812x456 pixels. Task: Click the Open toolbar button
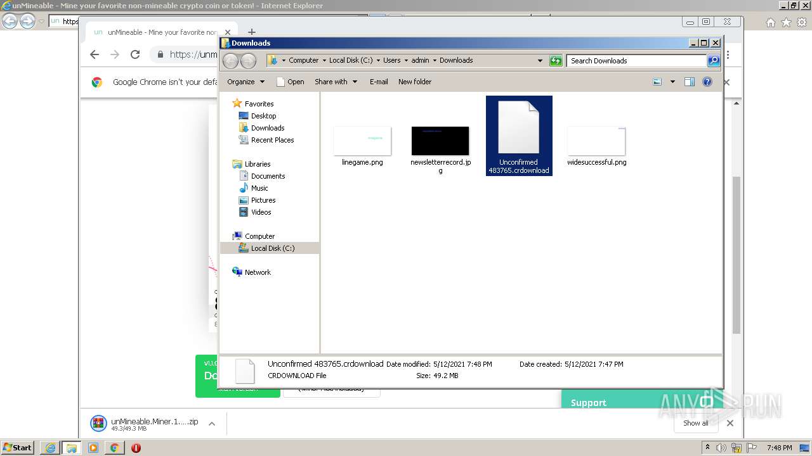point(291,82)
